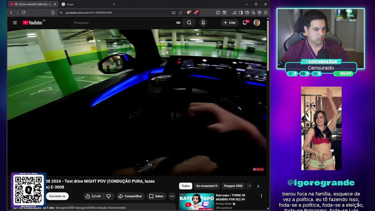
Task: Select the De crospotter13 filter chip
Action: pos(207,186)
